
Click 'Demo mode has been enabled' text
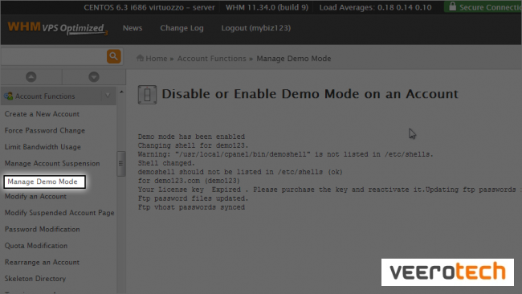tap(191, 137)
